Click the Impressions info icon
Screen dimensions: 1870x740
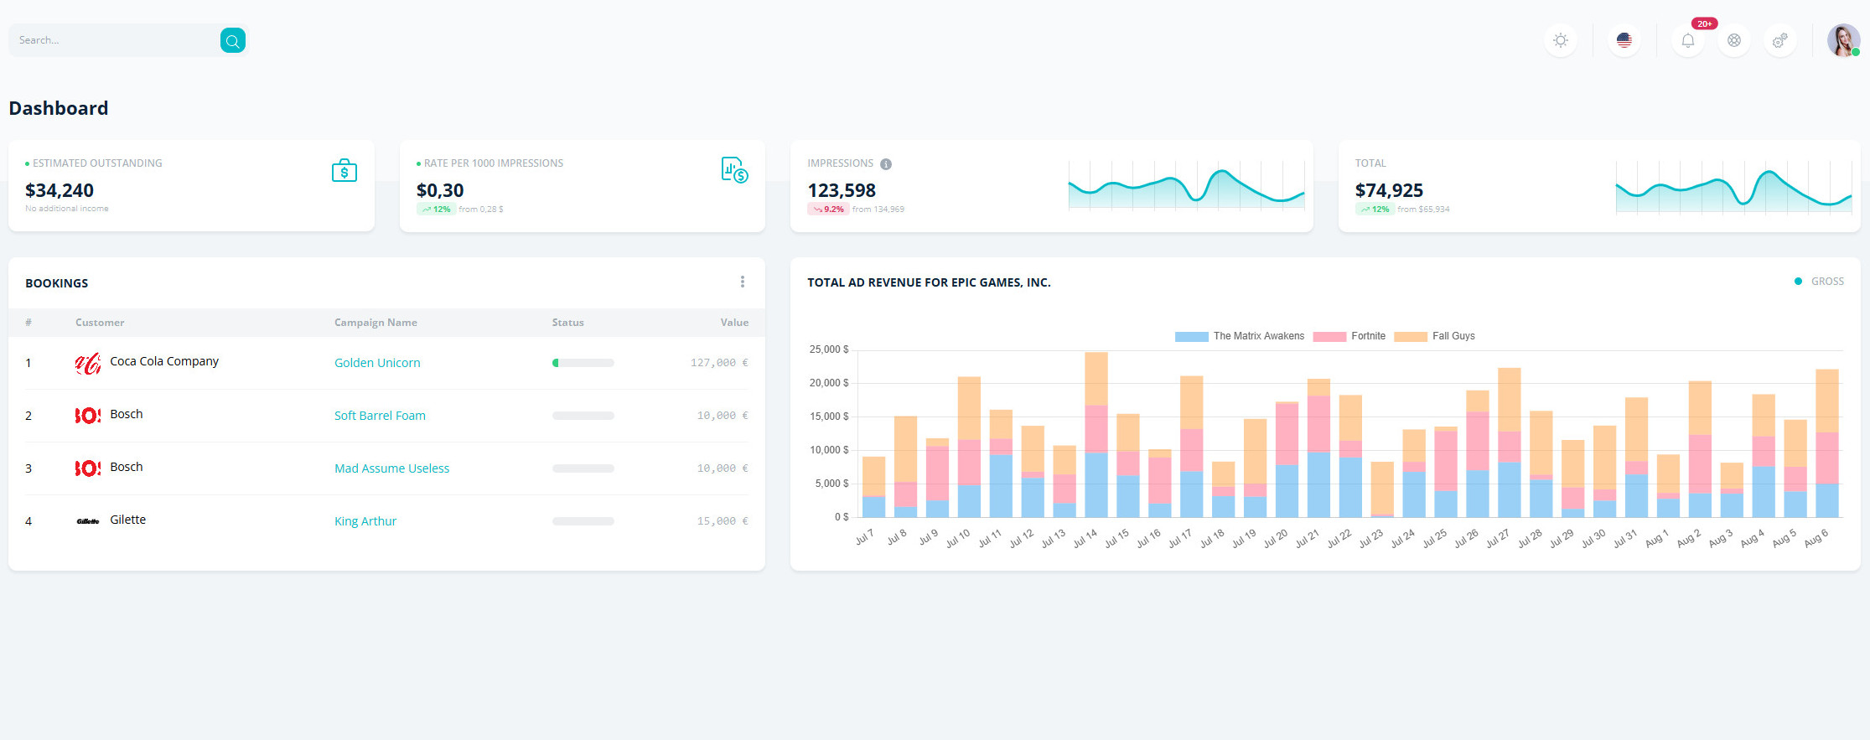(x=886, y=164)
